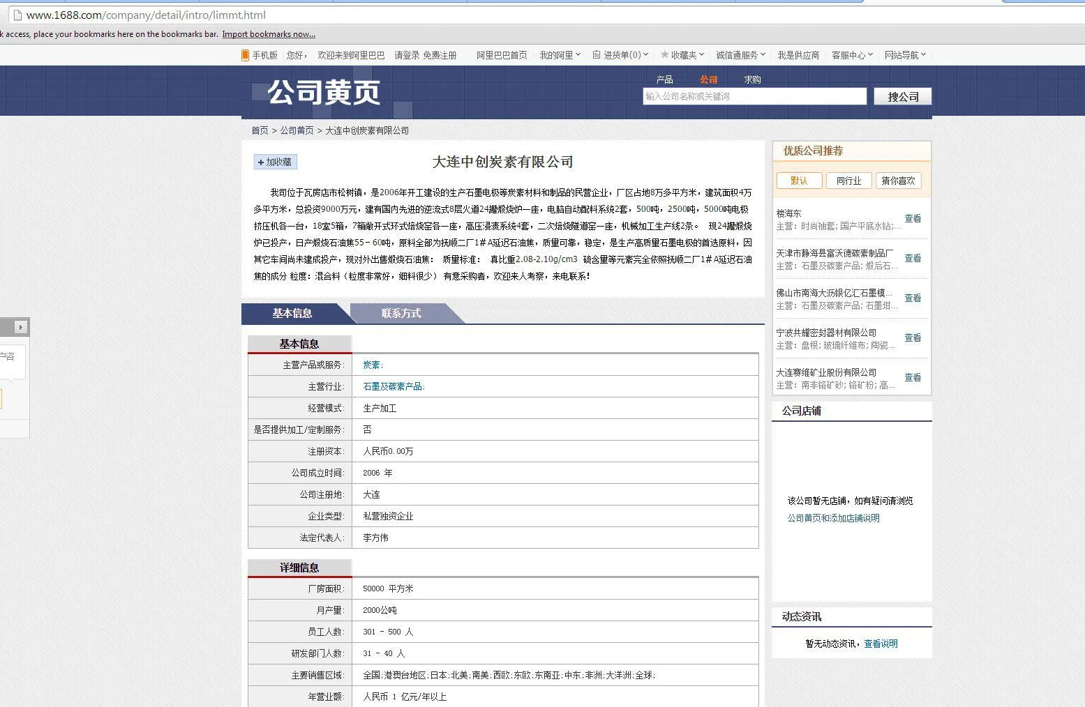Select the 同行业 recommendation tab
The height and width of the screenshot is (707, 1085).
pos(849,181)
